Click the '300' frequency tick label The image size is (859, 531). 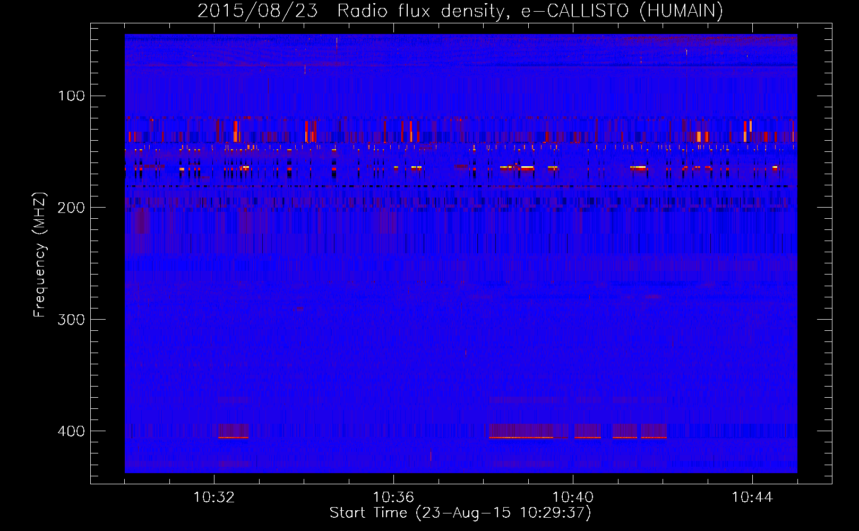coord(71,319)
